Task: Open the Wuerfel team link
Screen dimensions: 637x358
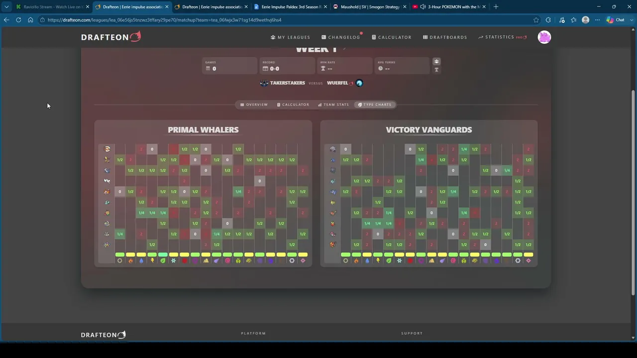Action: tap(337, 83)
